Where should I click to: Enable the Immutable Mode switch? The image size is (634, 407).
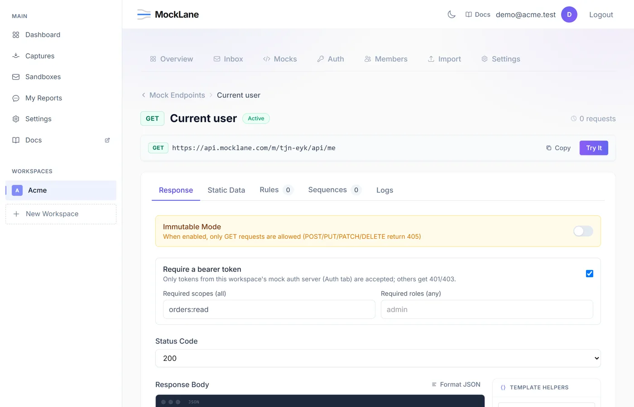coord(583,231)
